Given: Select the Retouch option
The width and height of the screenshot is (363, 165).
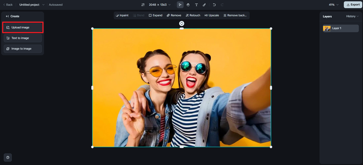Looking at the screenshot, I should click(193, 15).
